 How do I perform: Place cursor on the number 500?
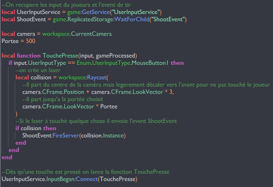point(31,41)
